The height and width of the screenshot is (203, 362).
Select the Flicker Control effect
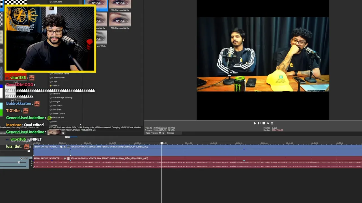[x=59, y=113]
